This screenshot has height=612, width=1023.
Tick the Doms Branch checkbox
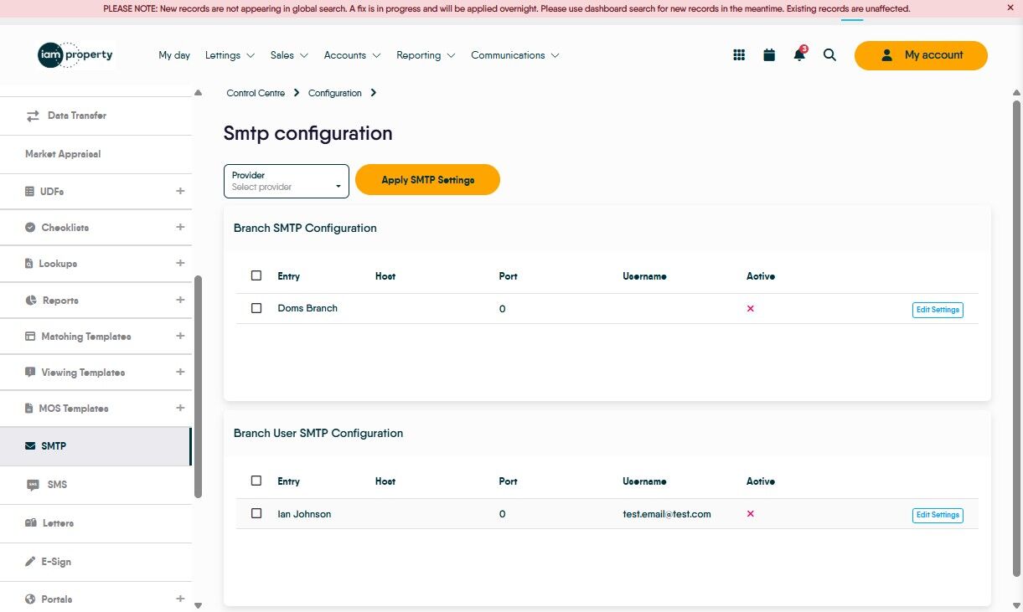(x=256, y=308)
